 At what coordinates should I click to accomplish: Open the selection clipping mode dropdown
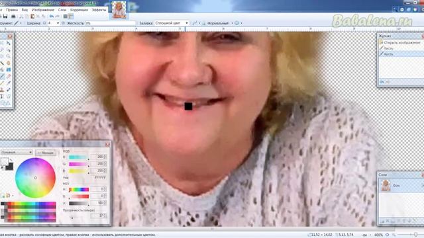[x=238, y=23]
